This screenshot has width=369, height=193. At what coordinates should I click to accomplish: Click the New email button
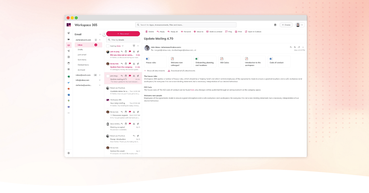click(x=123, y=33)
